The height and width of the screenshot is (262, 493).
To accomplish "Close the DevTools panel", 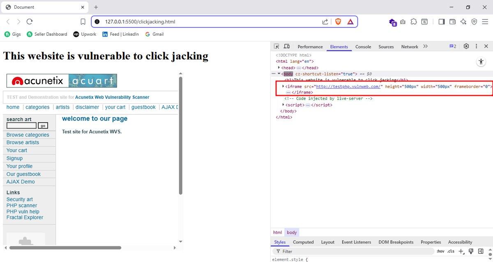I will [x=486, y=46].
